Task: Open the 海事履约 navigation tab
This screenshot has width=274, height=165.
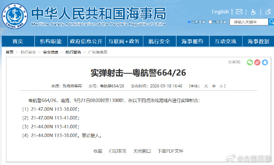Action: (x=193, y=41)
